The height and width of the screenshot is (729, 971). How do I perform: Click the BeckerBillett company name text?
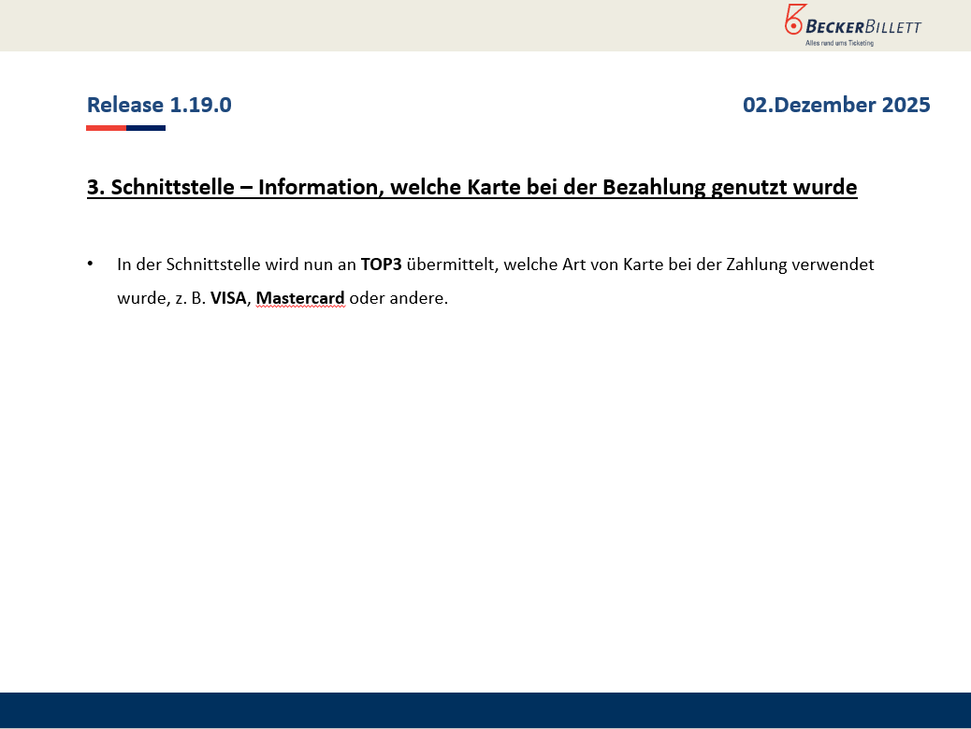(864, 26)
